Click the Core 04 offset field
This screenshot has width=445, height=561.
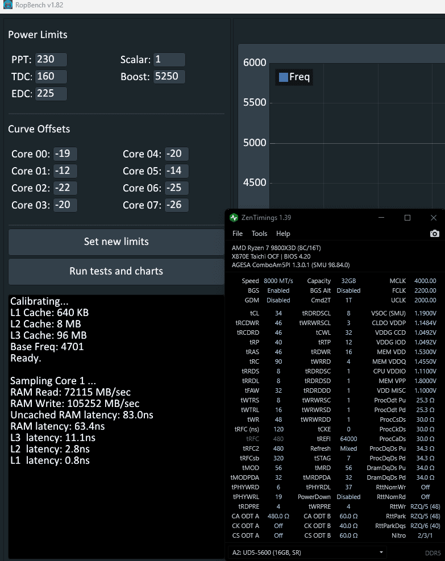(x=176, y=154)
